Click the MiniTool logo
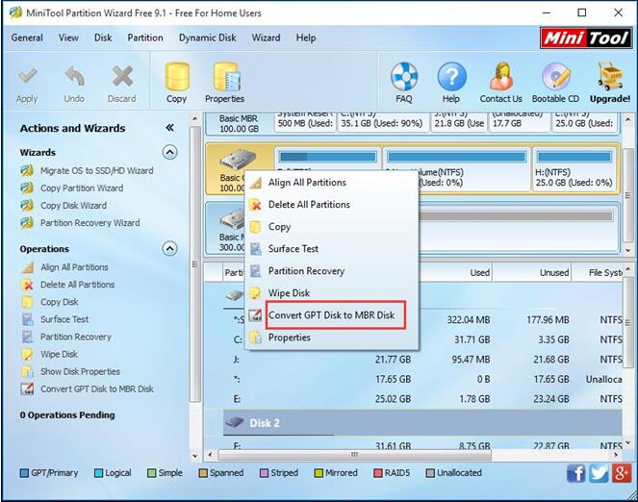The width and height of the screenshot is (638, 502). [586, 38]
